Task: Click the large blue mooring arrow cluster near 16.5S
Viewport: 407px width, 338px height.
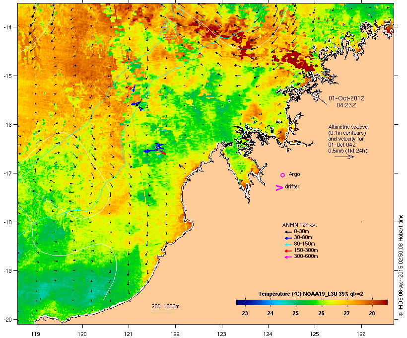Action: pyautogui.click(x=154, y=149)
